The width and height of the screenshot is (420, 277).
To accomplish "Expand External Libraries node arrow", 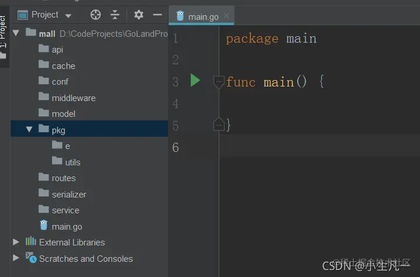I will pos(16,242).
